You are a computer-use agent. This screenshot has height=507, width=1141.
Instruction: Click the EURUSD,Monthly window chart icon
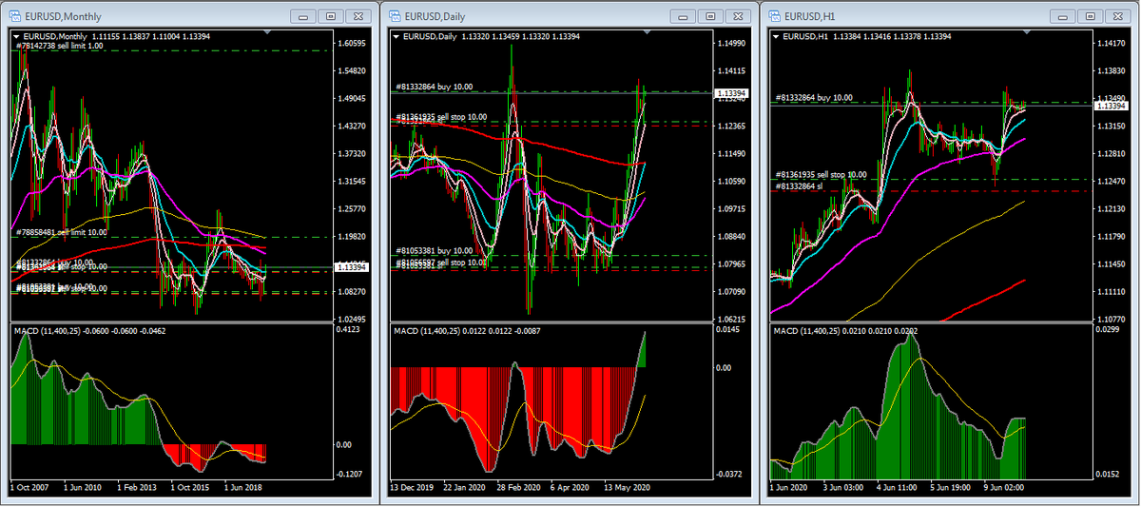[14, 16]
